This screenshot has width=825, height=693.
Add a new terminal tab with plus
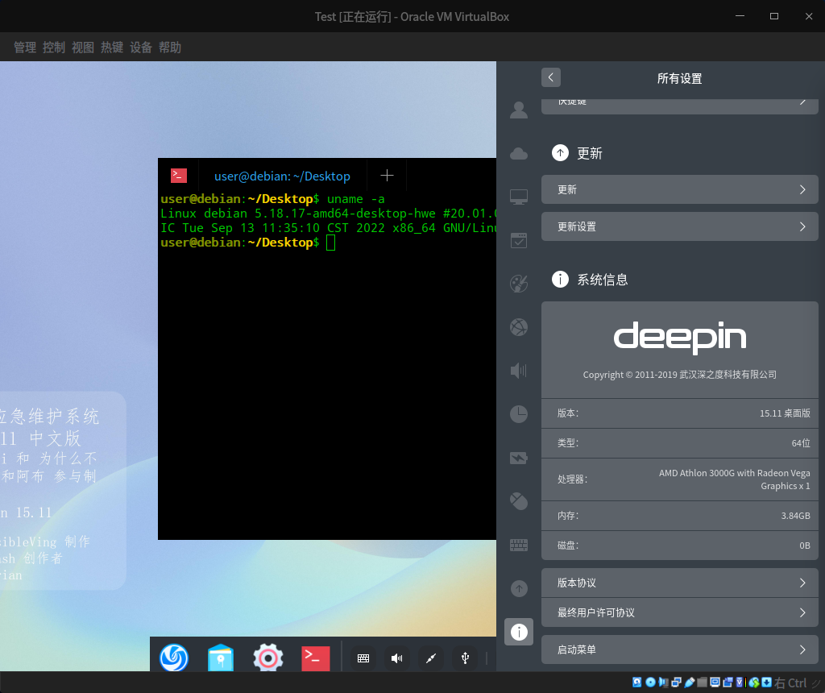coord(387,176)
